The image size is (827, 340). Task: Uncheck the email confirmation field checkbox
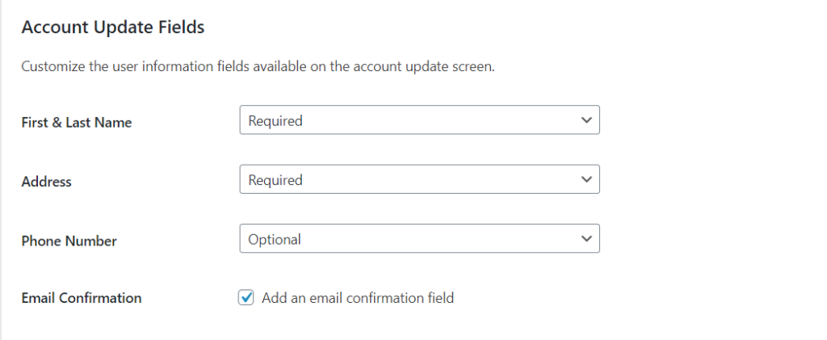tap(246, 298)
